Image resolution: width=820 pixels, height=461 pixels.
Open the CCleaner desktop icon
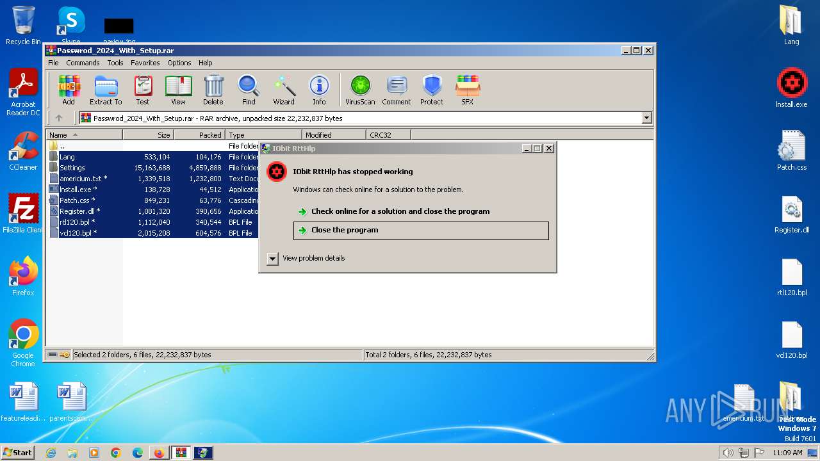(23, 151)
